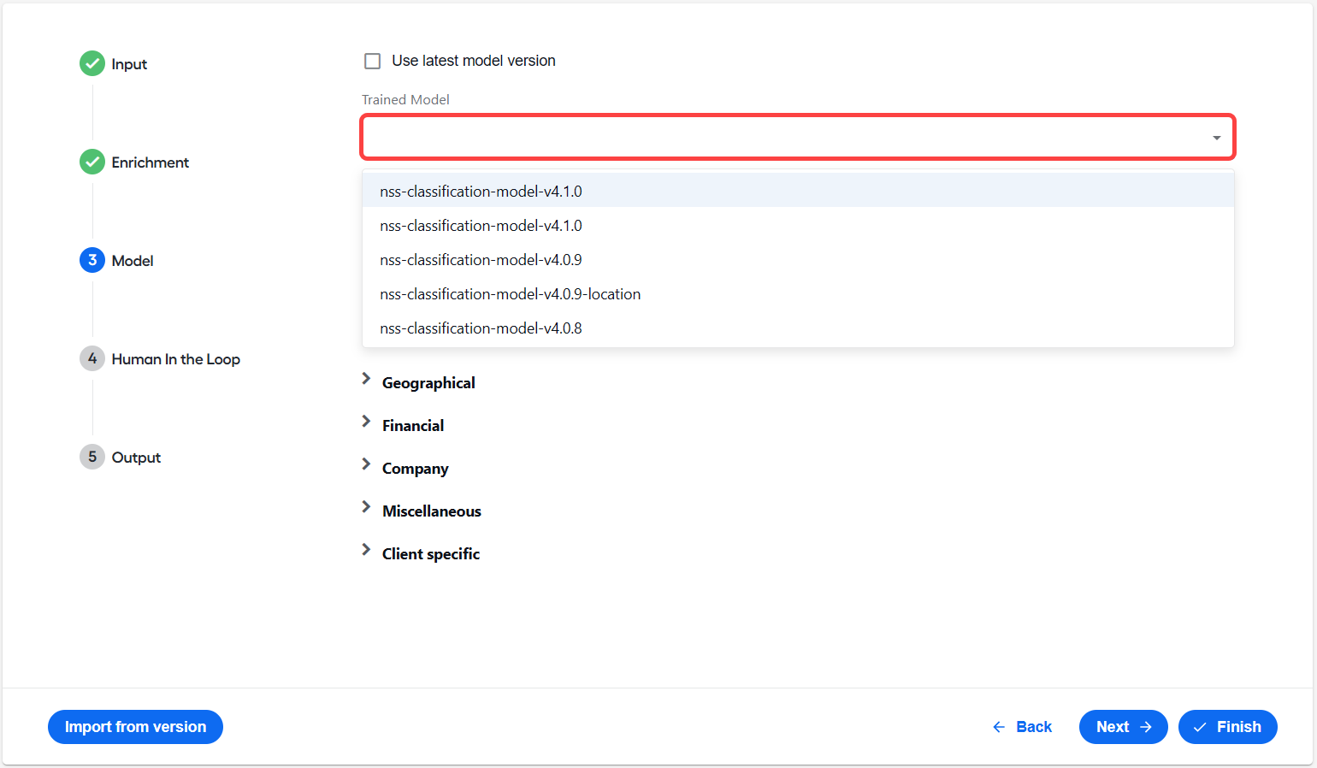Enable Use latest model version checkbox
This screenshot has width=1317, height=768.
click(x=373, y=61)
